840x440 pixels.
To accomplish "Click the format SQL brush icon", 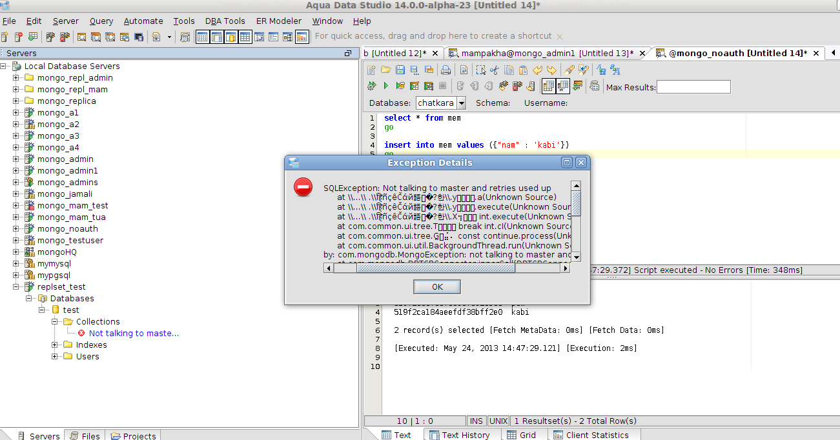I will coord(569,70).
